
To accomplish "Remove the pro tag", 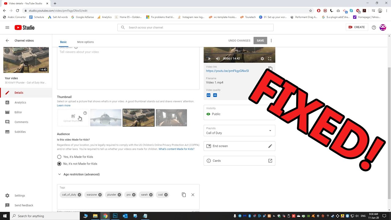I will click(134, 195).
